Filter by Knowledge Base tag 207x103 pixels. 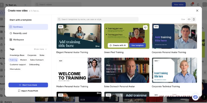[x=17, y=55]
